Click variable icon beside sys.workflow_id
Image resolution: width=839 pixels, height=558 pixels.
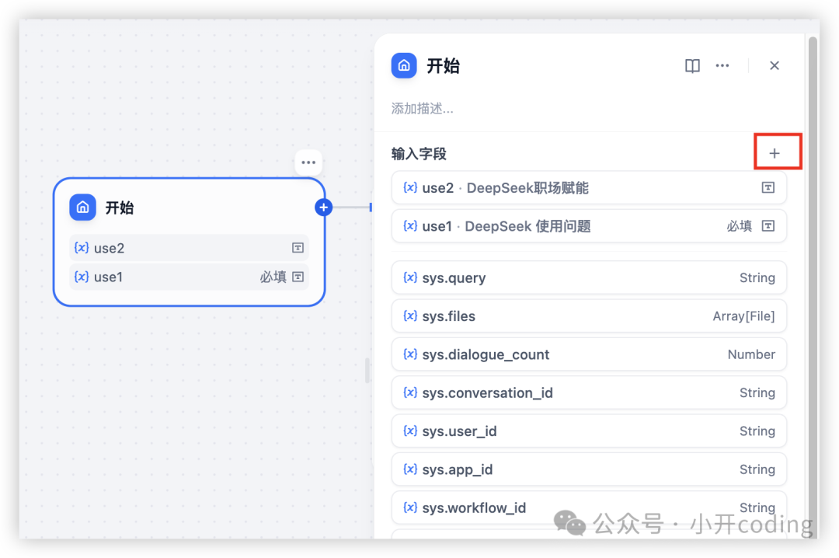[x=410, y=507]
